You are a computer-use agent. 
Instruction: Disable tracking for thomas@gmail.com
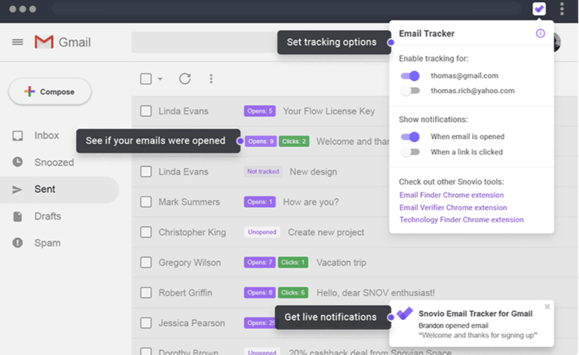click(410, 76)
